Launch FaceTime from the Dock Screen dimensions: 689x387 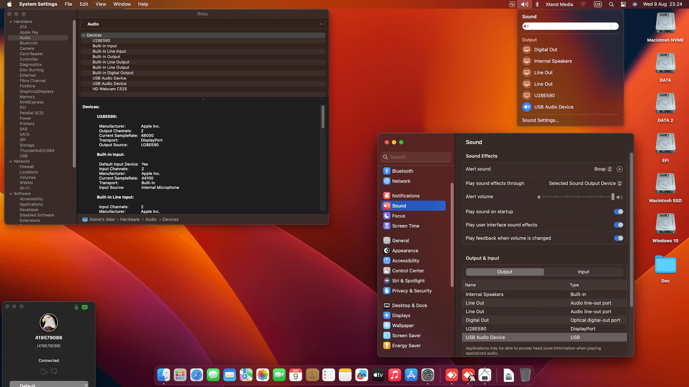279,375
